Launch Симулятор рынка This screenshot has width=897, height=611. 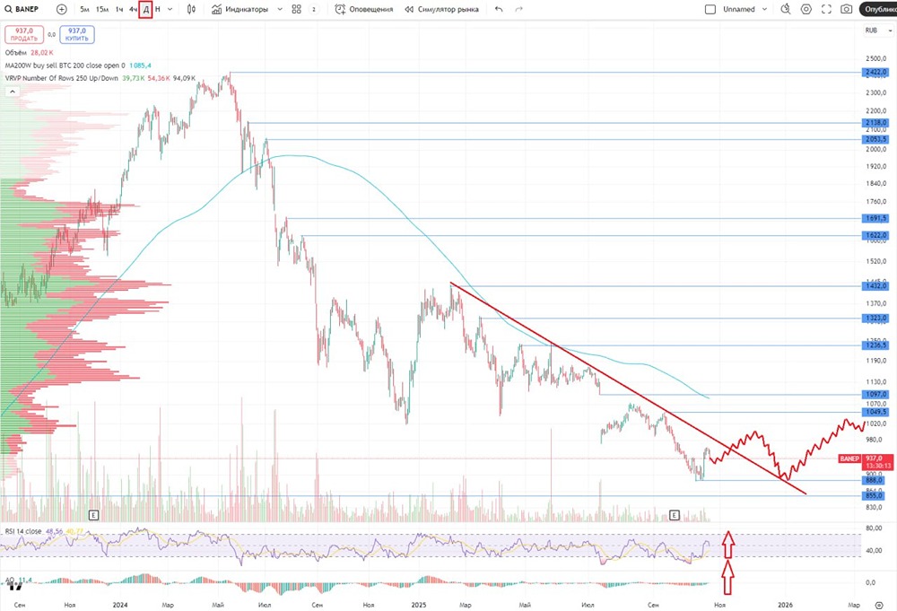(448, 9)
